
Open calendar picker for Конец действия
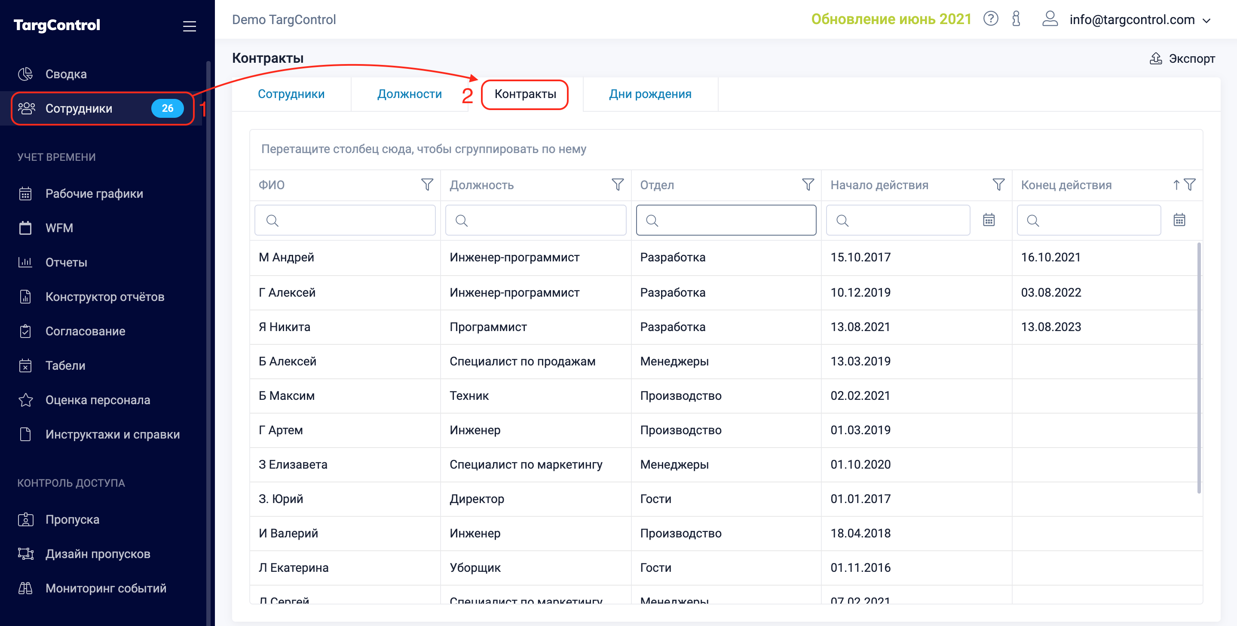1179,220
